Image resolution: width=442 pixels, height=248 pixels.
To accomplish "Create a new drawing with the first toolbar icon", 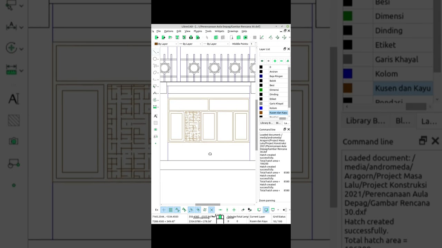I will pyautogui.click(x=157, y=37).
